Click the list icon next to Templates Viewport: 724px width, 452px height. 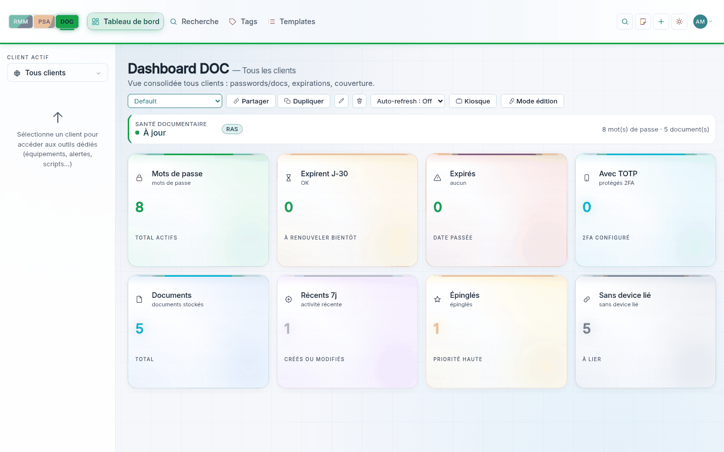272,22
